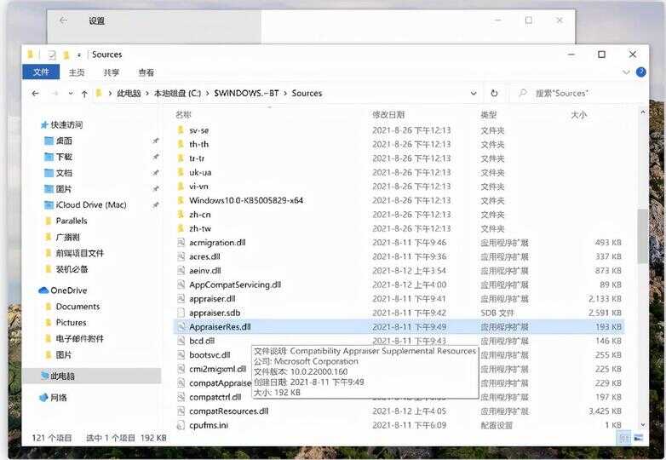
Task: Switch to the 查看 (View) ribbon tab
Action: tap(146, 72)
